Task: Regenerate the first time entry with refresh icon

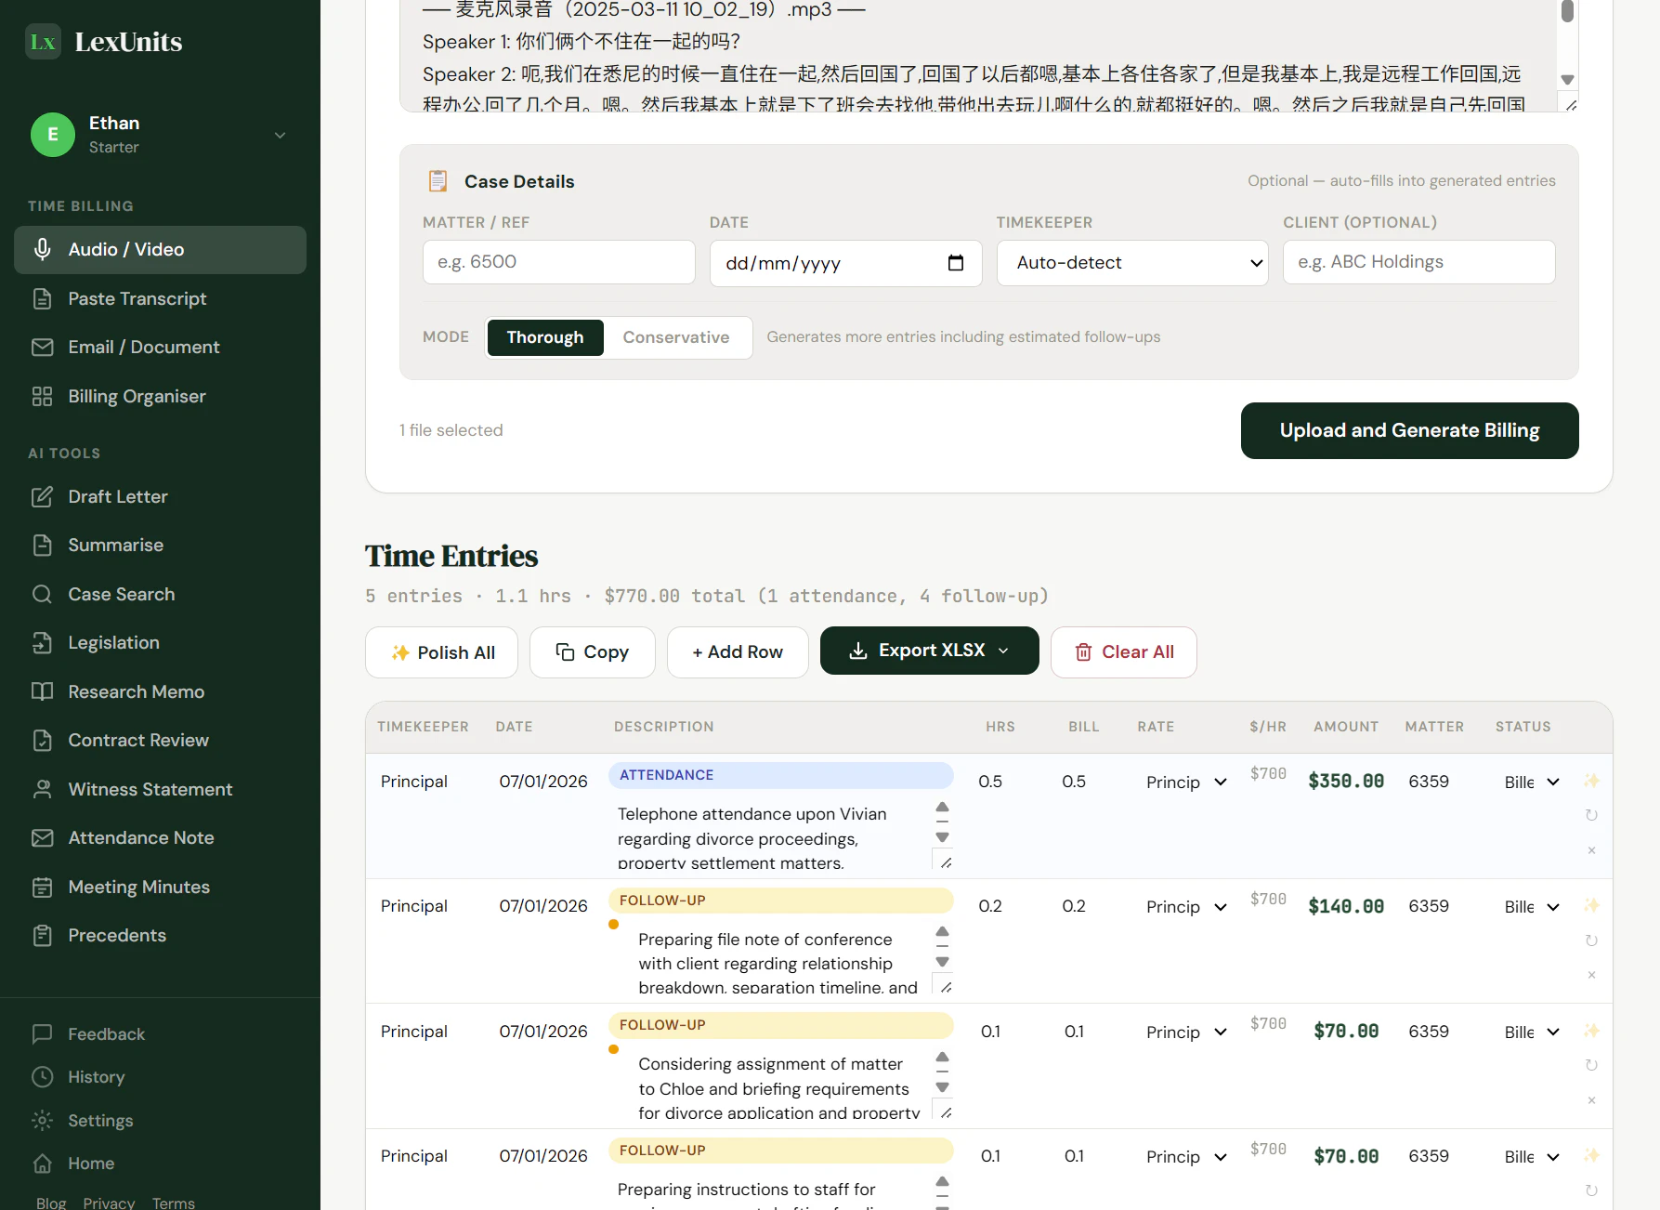Action: coord(1591,815)
